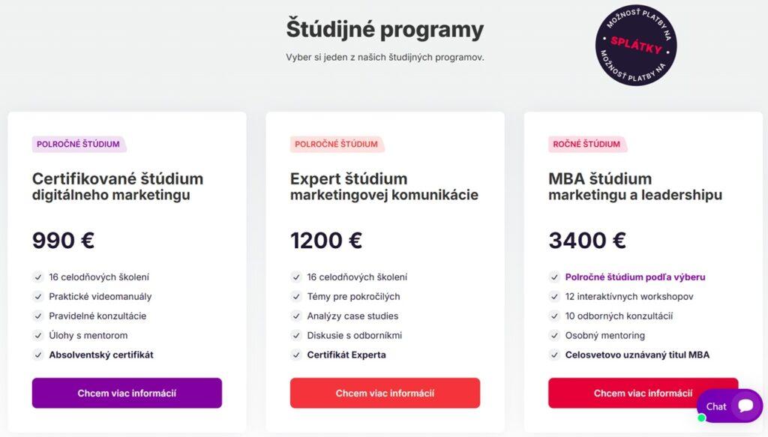Select the Certifikované štúdium digitálneho marketingu heading
This screenshot has height=437, width=768.
pyautogui.click(x=118, y=187)
